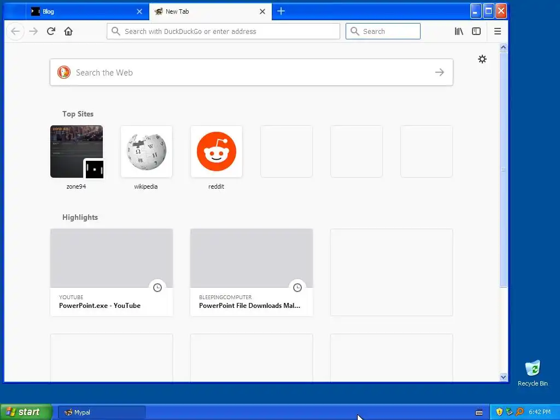Image resolution: width=560 pixels, height=420 pixels.
Task: Open a new tab with plus button
Action: tap(281, 11)
